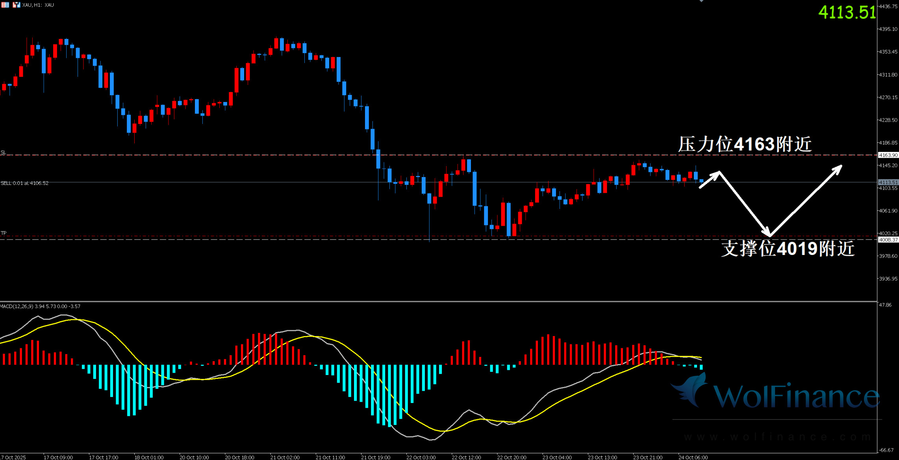
Task: Click the large green 4113.51 price display
Action: pyautogui.click(x=847, y=12)
